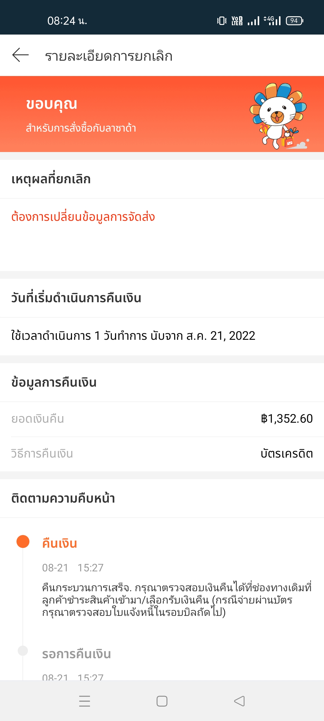Tap the VoLTE status bar icon
The width and height of the screenshot is (324, 721).
(x=237, y=21)
